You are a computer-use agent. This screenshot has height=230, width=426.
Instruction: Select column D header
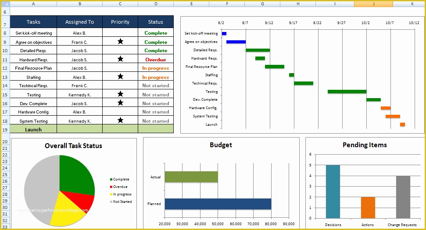[156, 4]
